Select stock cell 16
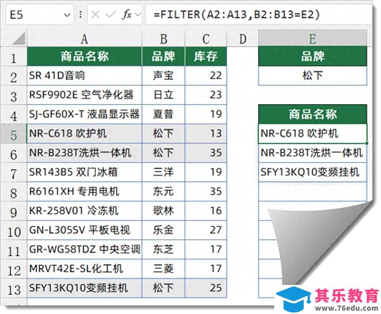The image size is (381, 314). pos(206,211)
